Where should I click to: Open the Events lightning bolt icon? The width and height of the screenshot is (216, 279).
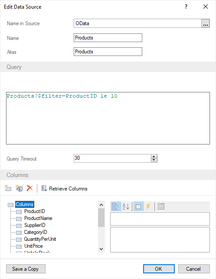(148, 207)
